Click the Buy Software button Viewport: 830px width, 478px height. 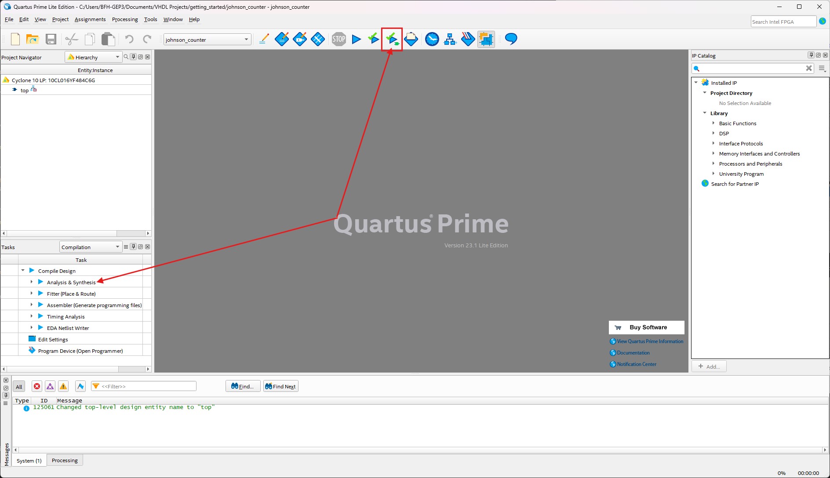646,327
